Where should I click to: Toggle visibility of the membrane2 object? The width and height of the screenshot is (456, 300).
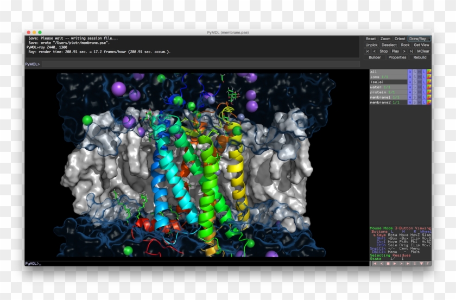(389, 103)
